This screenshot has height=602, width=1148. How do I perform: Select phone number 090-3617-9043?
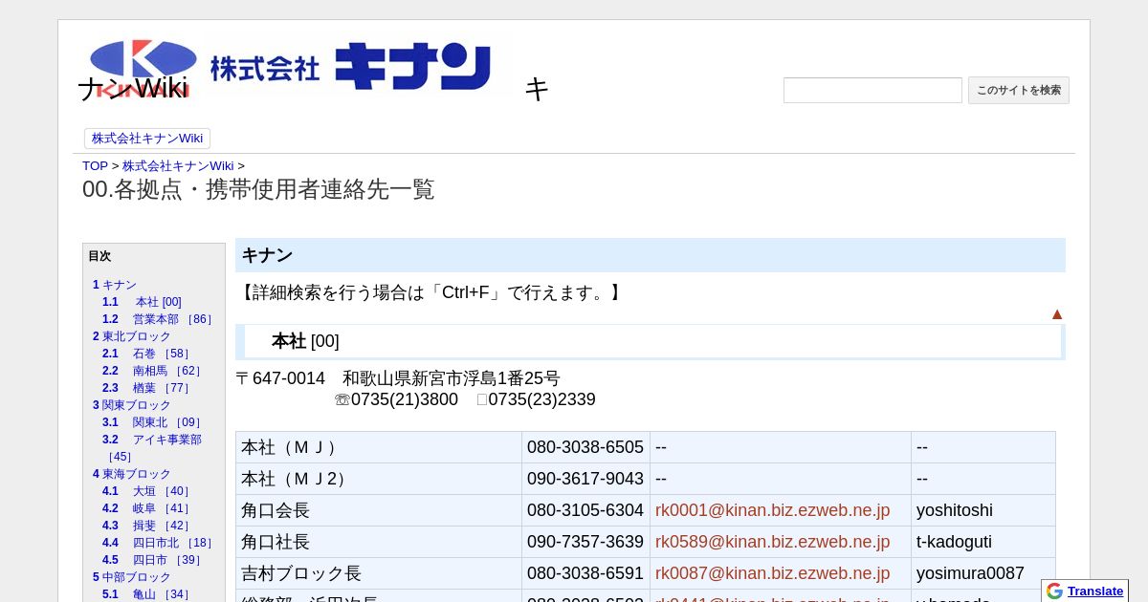click(585, 479)
